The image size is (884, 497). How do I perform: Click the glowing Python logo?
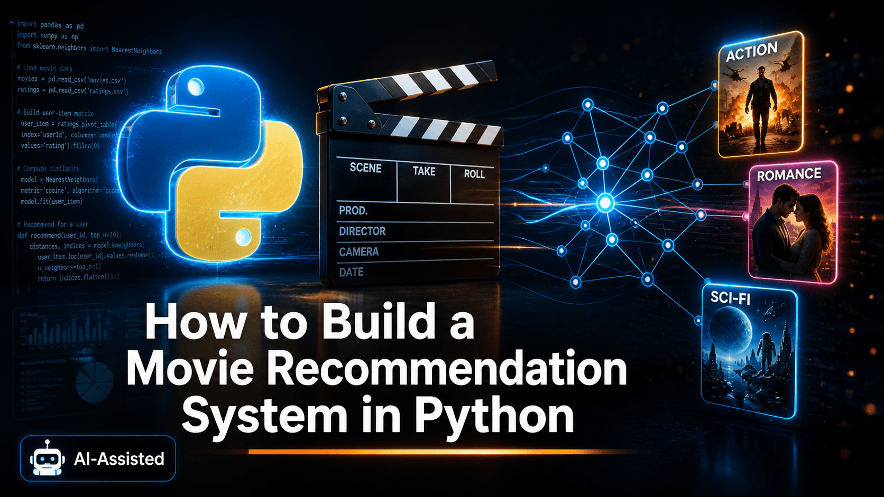point(210,164)
